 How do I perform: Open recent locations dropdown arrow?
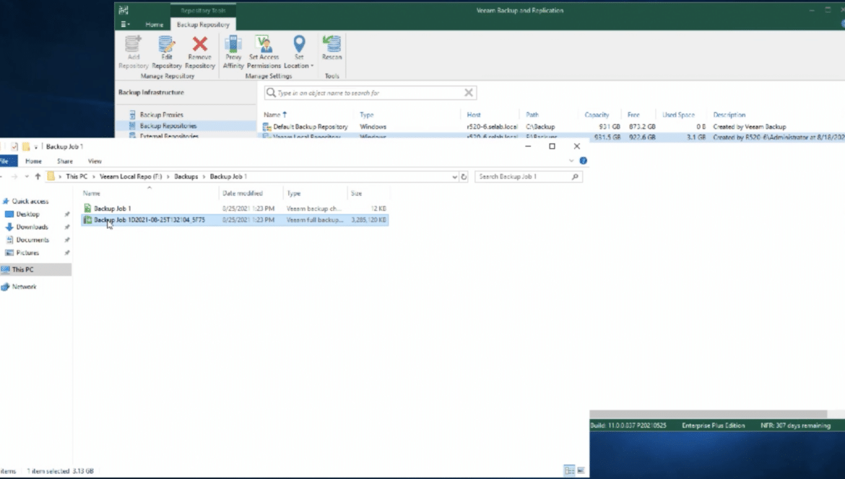(27, 177)
